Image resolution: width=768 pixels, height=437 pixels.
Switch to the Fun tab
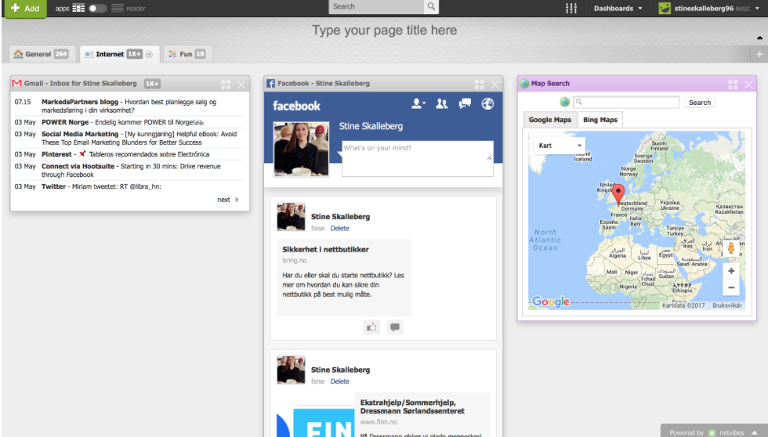(188, 54)
